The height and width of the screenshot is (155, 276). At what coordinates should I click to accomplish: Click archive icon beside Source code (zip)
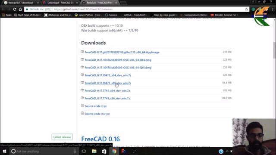point(82,105)
